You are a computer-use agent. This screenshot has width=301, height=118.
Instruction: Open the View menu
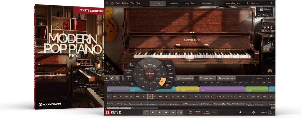click(133, 3)
